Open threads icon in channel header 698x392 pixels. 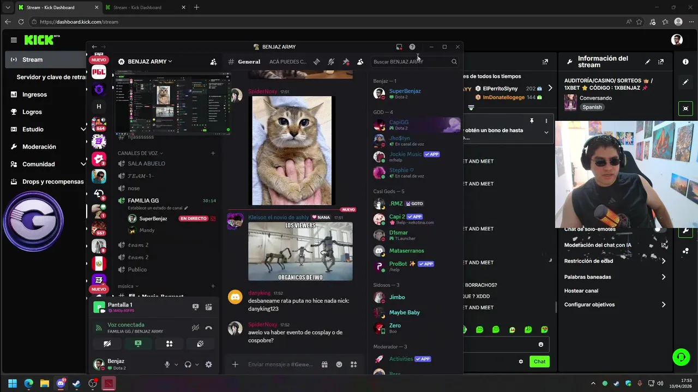[316, 62]
